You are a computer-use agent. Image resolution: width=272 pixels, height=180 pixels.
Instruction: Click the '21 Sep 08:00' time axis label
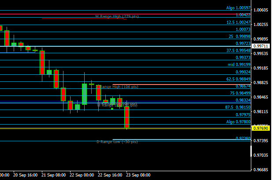click(x=53, y=175)
